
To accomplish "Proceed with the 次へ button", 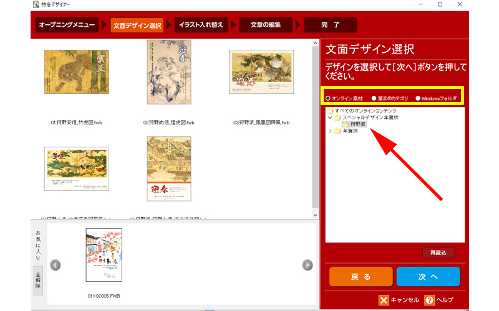I will [x=428, y=277].
